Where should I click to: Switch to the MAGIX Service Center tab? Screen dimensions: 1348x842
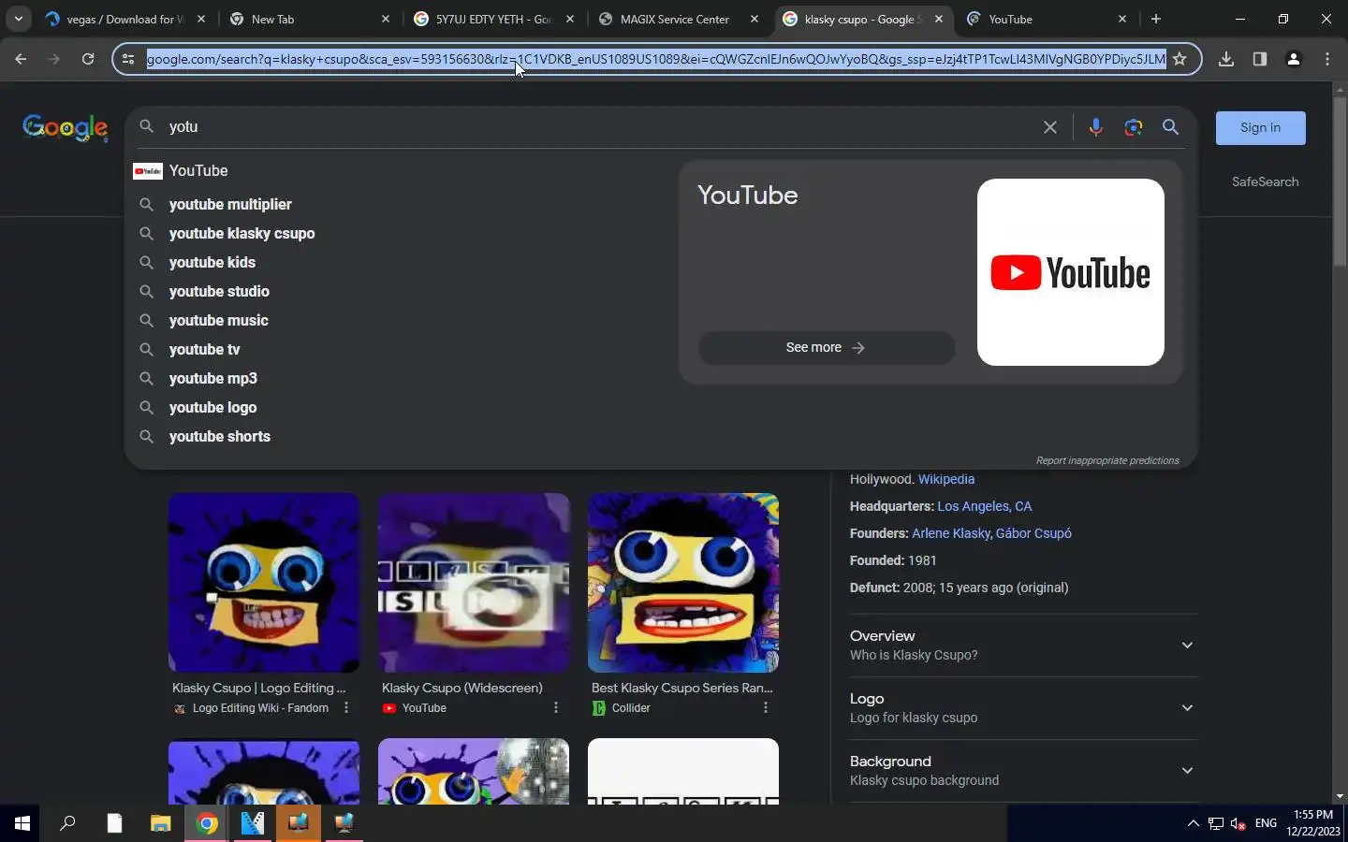(x=677, y=19)
